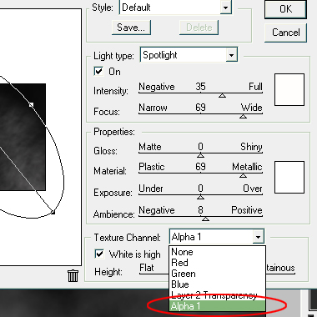Select Layer 2 Transparency channel option
The image size is (317, 317).
tap(217, 295)
